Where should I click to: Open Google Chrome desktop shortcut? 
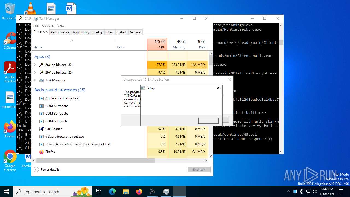(x=10, y=161)
